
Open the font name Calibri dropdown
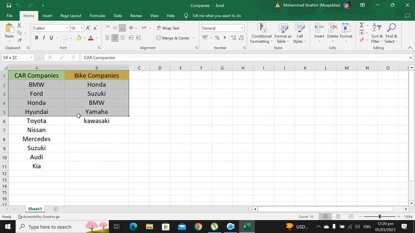(67, 28)
